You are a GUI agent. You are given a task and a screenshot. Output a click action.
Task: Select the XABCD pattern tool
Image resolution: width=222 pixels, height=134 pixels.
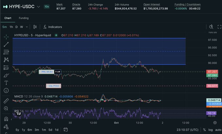click(x=6, y=60)
